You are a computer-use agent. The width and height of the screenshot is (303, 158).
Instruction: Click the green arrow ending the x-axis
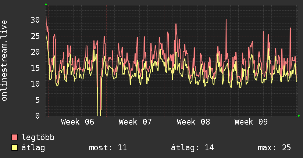coord(299,116)
